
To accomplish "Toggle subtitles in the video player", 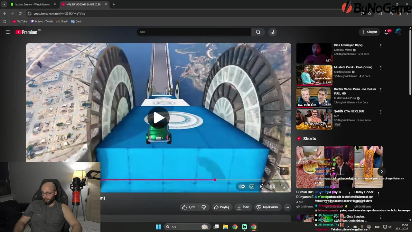I will pyautogui.click(x=252, y=186).
